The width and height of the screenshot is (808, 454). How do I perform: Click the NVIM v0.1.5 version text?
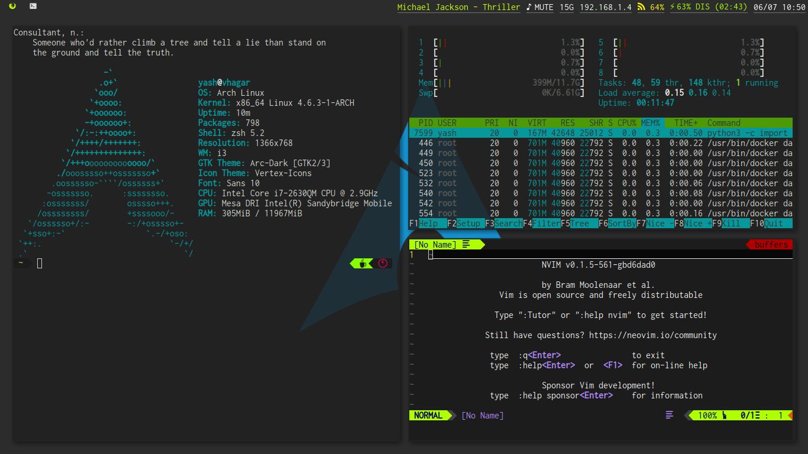click(599, 265)
